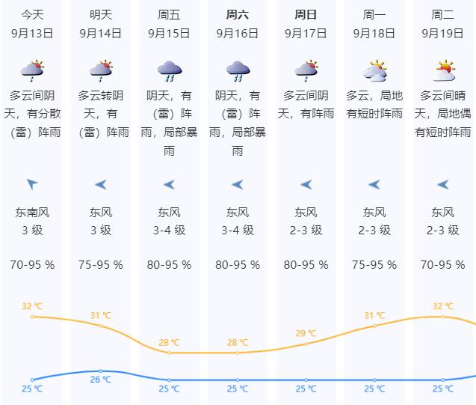Viewport: 476px width, 405px height.
Task: Click the 80-95 % humidity for 周五
Action: (169, 265)
